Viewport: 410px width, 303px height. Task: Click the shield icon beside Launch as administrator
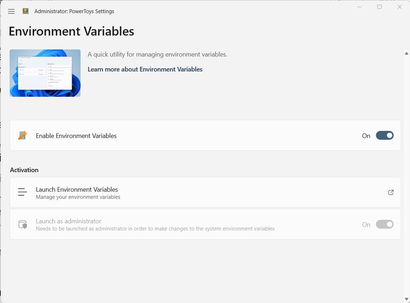tap(23, 224)
